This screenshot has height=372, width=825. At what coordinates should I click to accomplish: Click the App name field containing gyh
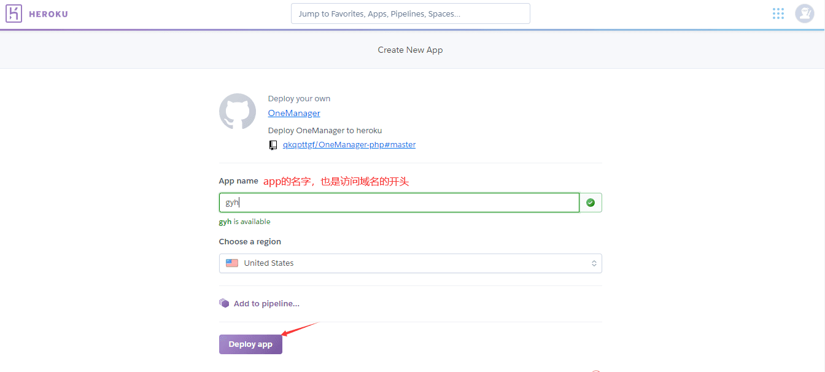coord(399,203)
